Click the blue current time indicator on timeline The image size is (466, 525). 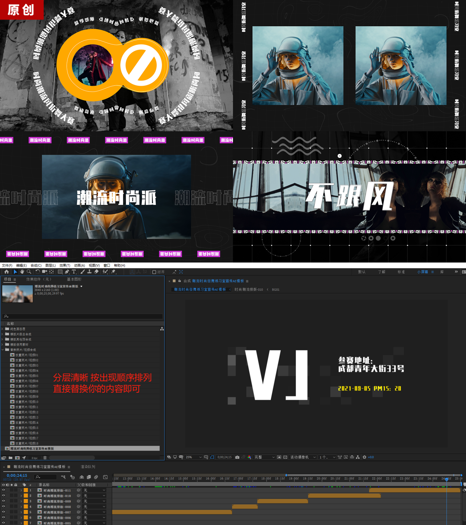[x=447, y=479]
